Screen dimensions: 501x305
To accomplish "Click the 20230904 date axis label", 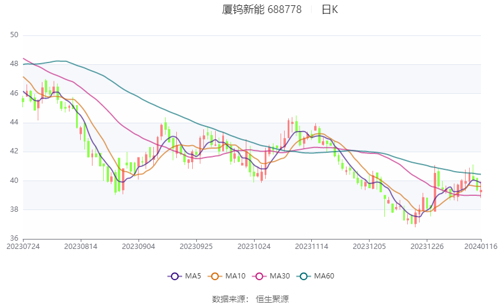I will [x=139, y=247].
